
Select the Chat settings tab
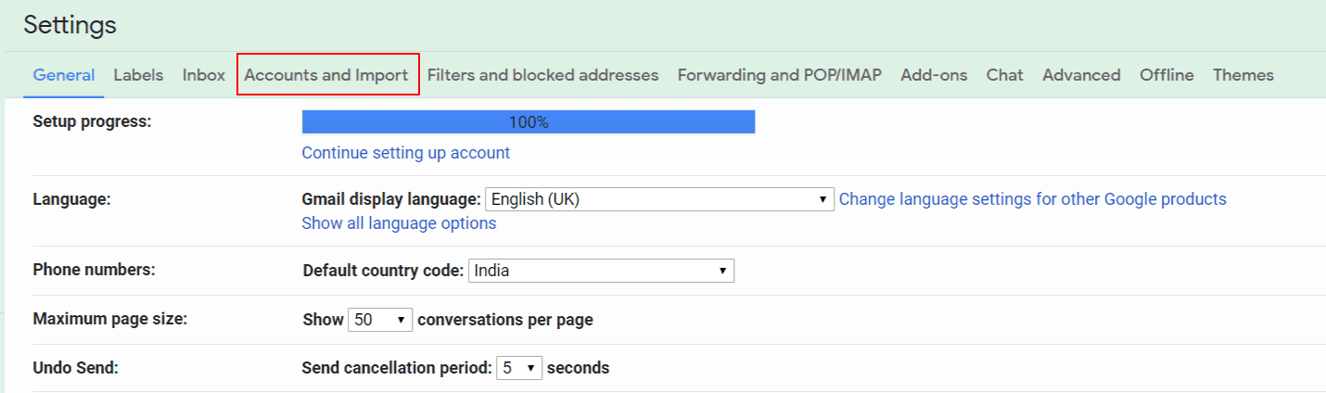1004,75
